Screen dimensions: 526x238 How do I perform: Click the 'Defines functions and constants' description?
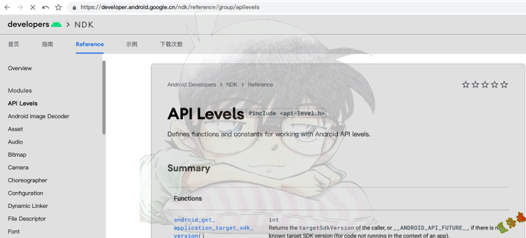click(269, 134)
